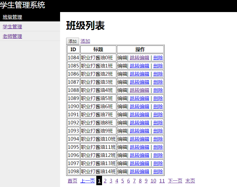
Task: Click 跳转编辑 for 职业打酱油7班
Action: [x=139, y=115]
